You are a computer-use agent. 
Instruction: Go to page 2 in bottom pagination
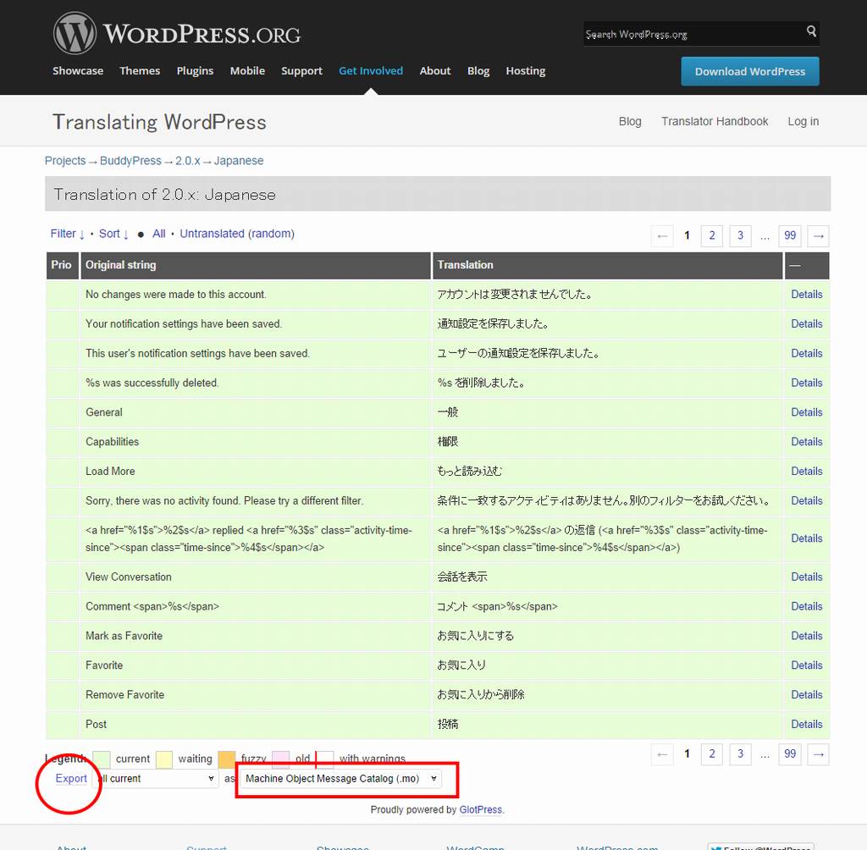[711, 754]
